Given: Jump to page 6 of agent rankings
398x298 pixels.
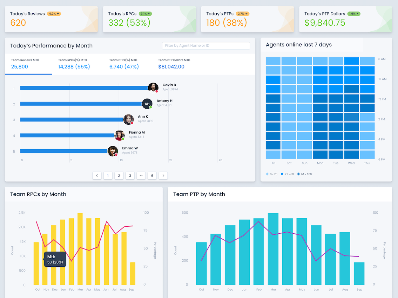Looking at the screenshot, I should point(152,175).
